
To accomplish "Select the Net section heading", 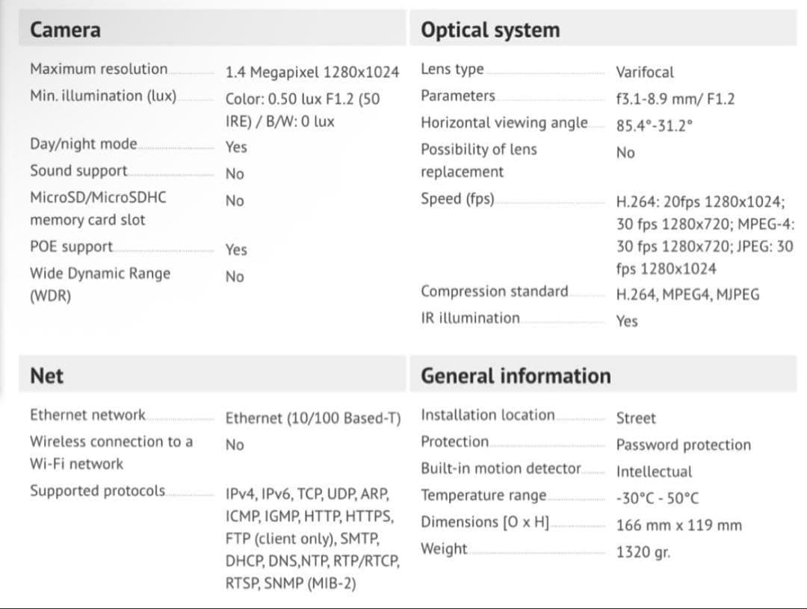I will [46, 376].
